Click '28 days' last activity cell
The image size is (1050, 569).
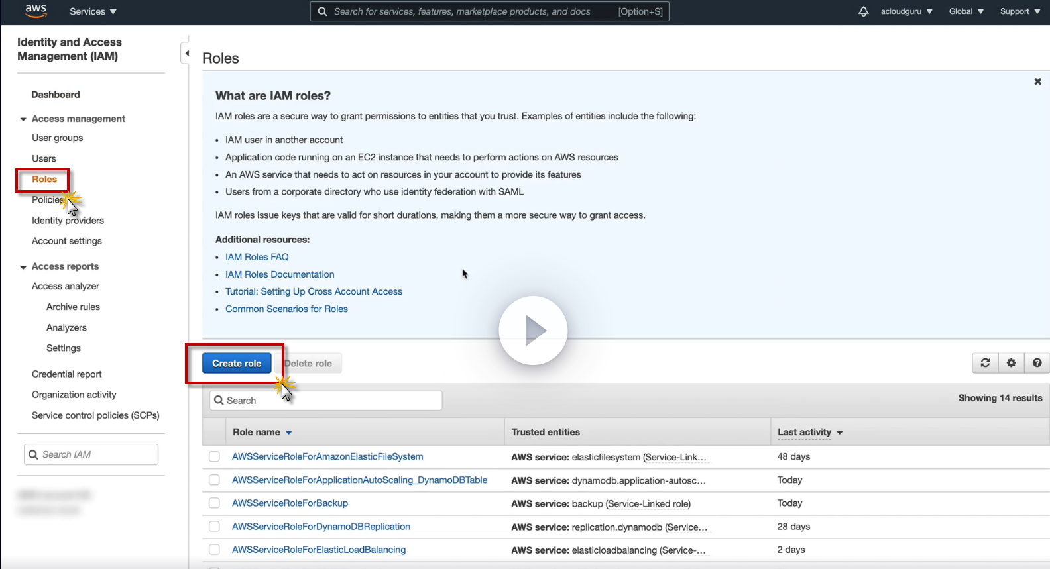[793, 526]
